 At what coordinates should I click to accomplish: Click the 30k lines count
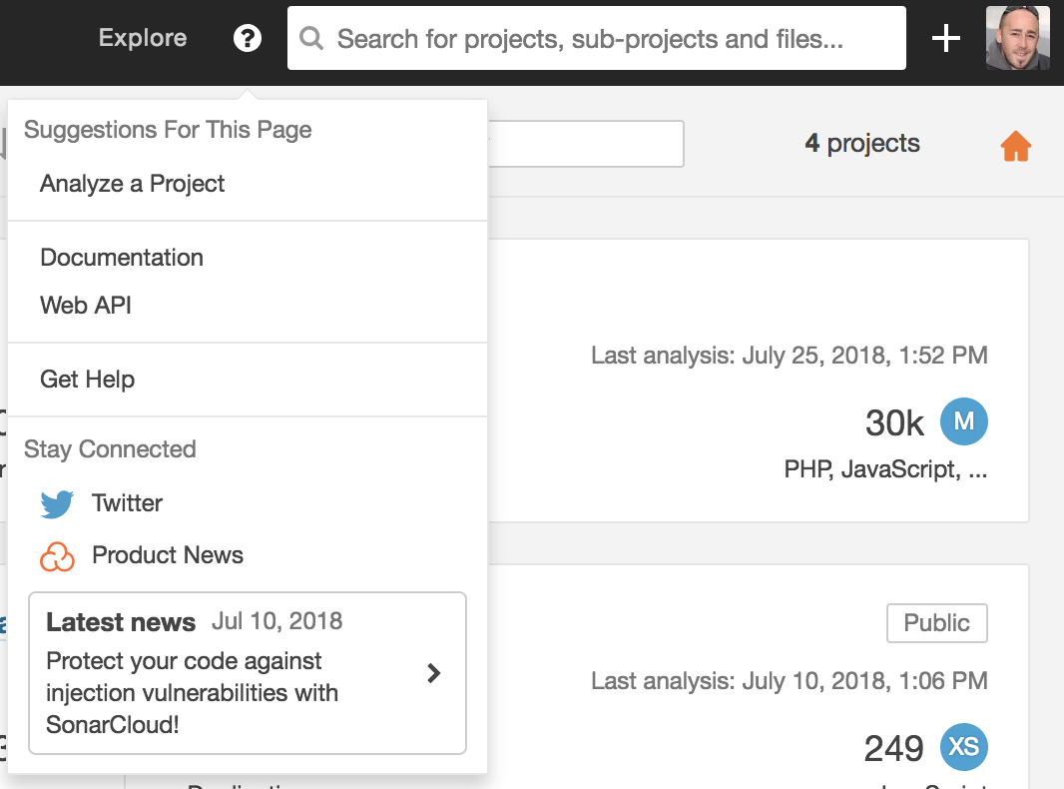coord(894,423)
